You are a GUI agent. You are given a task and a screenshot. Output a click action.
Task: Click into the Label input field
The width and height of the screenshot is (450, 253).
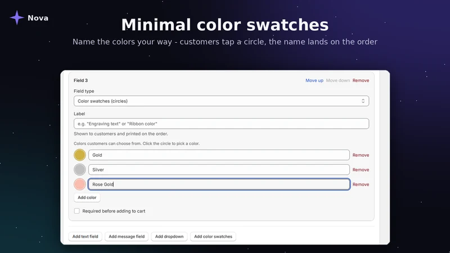(x=221, y=124)
